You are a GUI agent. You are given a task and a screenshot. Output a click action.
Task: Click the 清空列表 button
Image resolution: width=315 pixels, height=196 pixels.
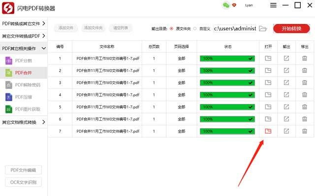coord(121,28)
